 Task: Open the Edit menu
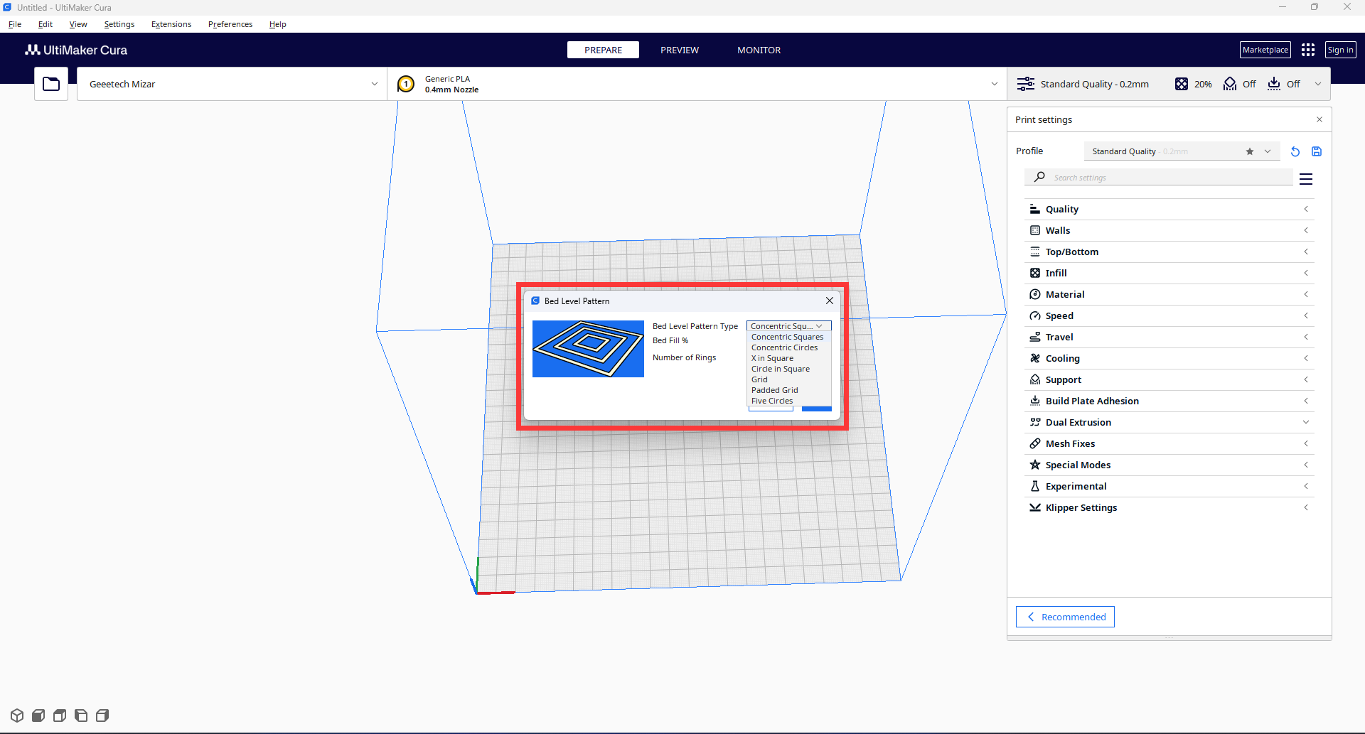pos(45,24)
